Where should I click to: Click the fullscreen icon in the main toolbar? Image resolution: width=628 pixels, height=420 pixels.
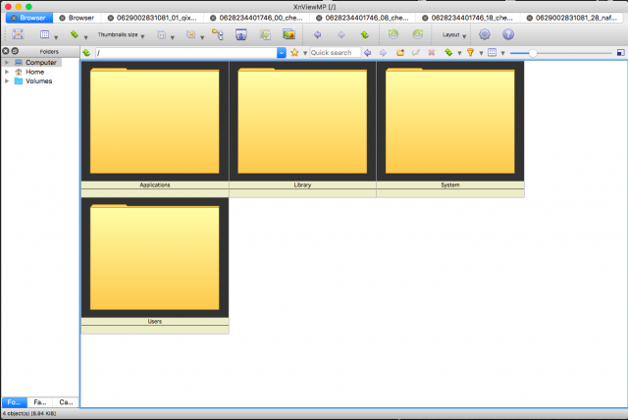(18, 34)
